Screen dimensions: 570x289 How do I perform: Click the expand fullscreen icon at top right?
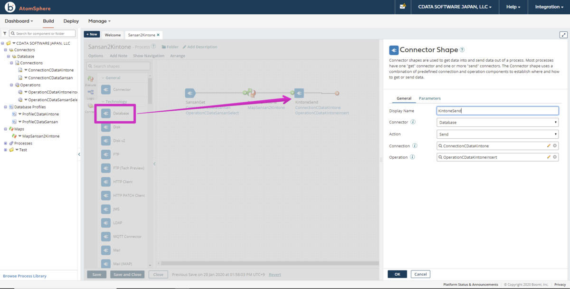point(563,35)
